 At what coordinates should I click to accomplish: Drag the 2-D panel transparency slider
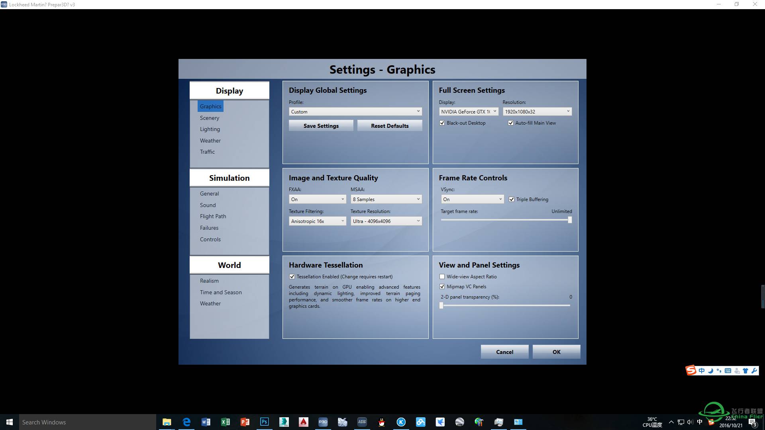(441, 305)
